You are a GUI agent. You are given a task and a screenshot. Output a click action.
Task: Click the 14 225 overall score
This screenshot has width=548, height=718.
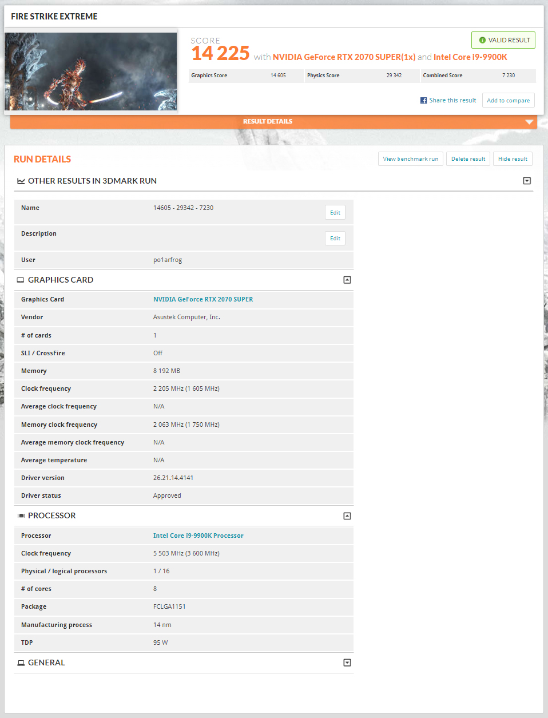(220, 53)
